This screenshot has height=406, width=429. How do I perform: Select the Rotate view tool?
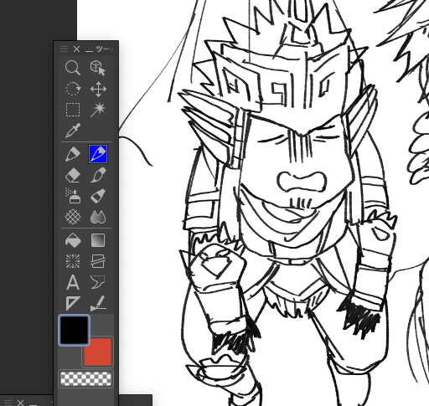[73, 89]
